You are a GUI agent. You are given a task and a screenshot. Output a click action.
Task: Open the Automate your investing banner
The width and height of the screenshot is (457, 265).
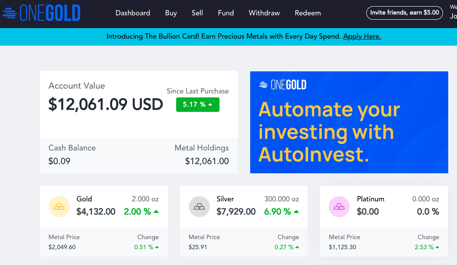349,122
